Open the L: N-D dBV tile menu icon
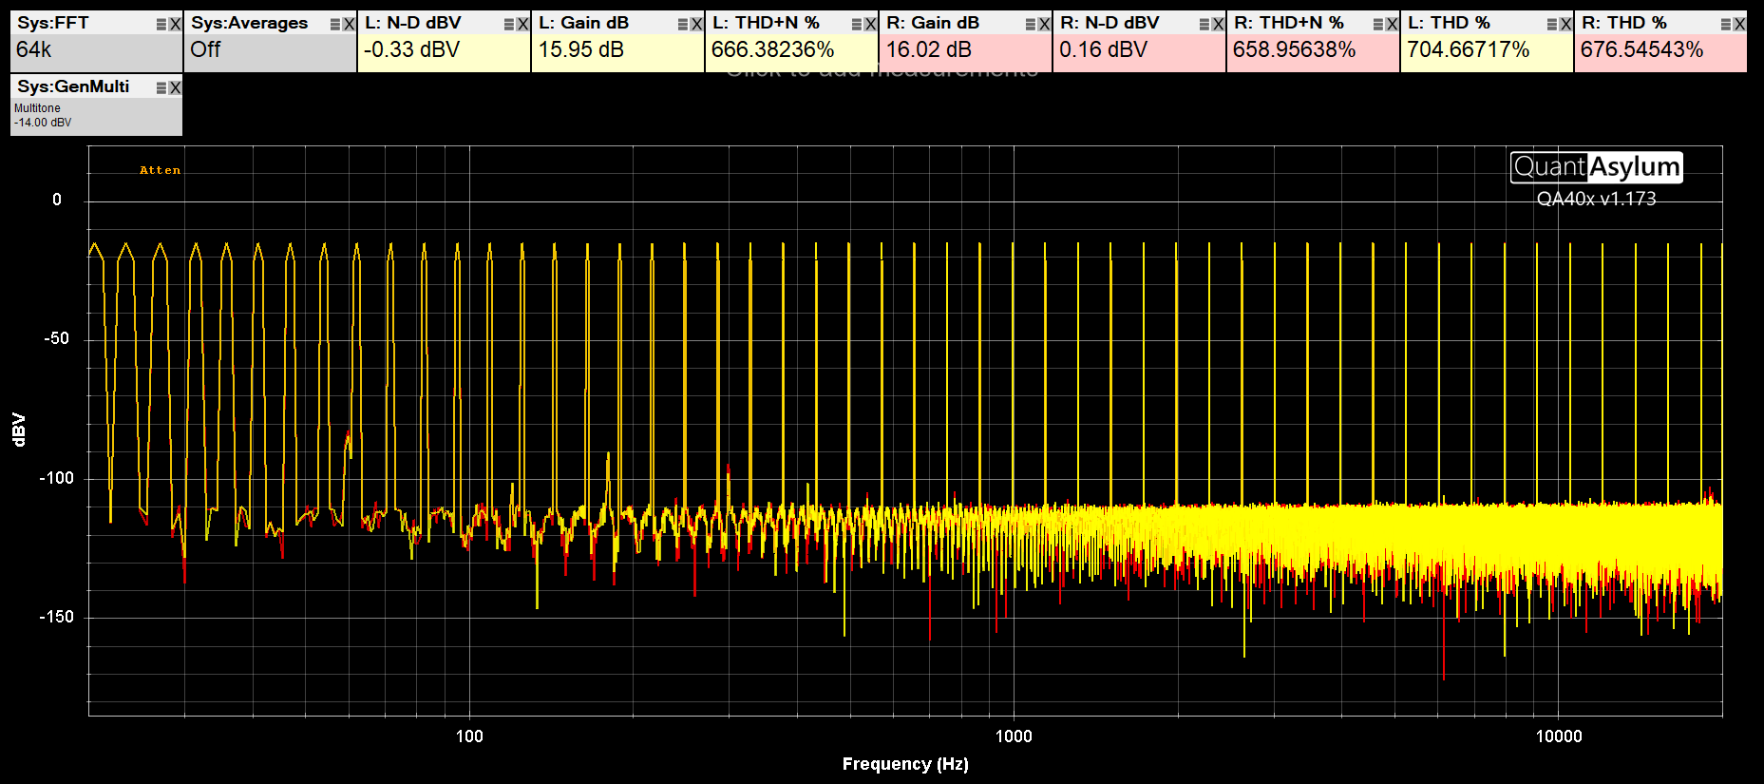 pyautogui.click(x=509, y=25)
